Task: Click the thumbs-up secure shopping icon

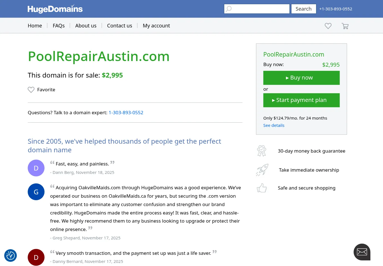Action: (x=262, y=188)
